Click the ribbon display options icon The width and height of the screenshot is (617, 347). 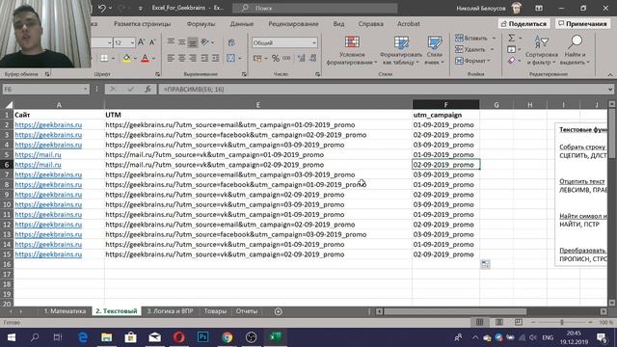point(539,8)
